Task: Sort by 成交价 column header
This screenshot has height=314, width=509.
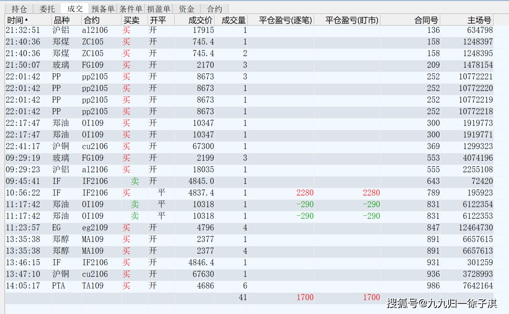Action: (195, 20)
